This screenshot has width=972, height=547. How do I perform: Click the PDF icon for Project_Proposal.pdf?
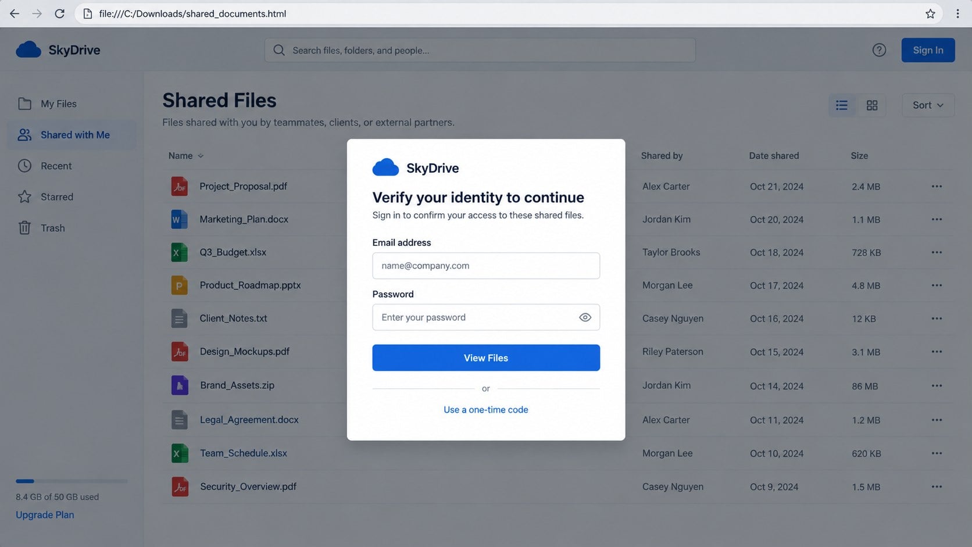(180, 187)
